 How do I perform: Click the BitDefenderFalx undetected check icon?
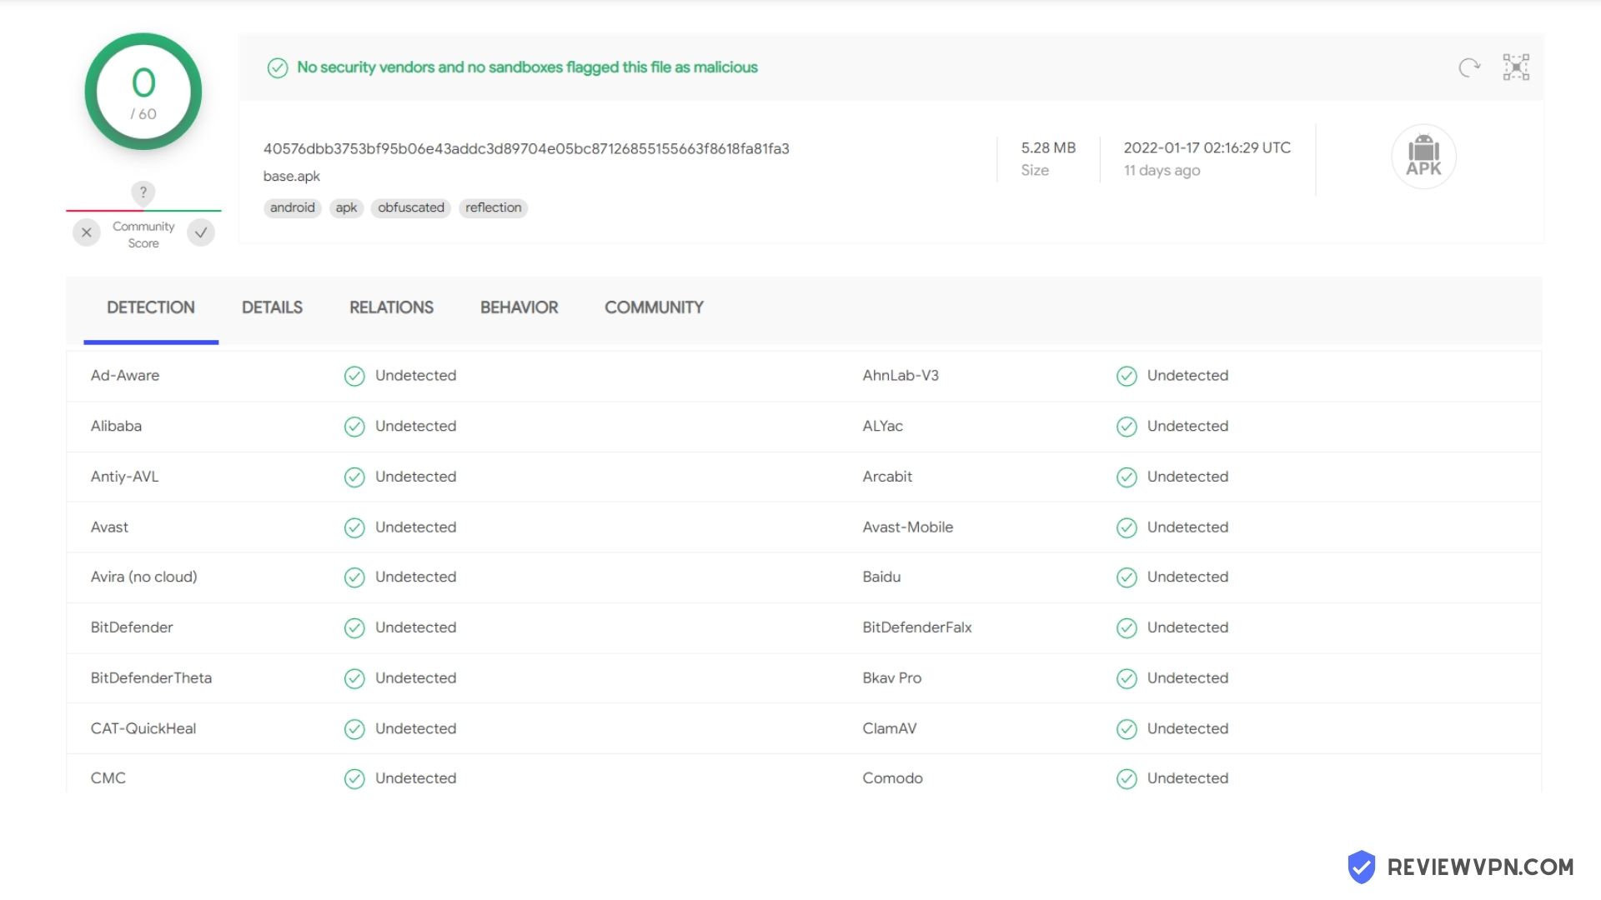pos(1127,627)
